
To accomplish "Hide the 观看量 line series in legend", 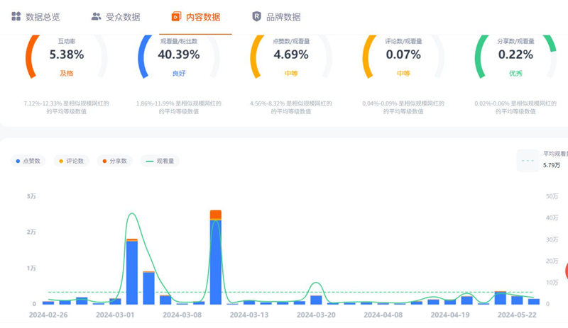I will point(160,161).
